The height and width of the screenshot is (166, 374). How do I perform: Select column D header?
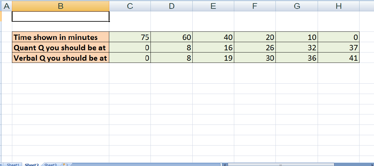pos(172,6)
